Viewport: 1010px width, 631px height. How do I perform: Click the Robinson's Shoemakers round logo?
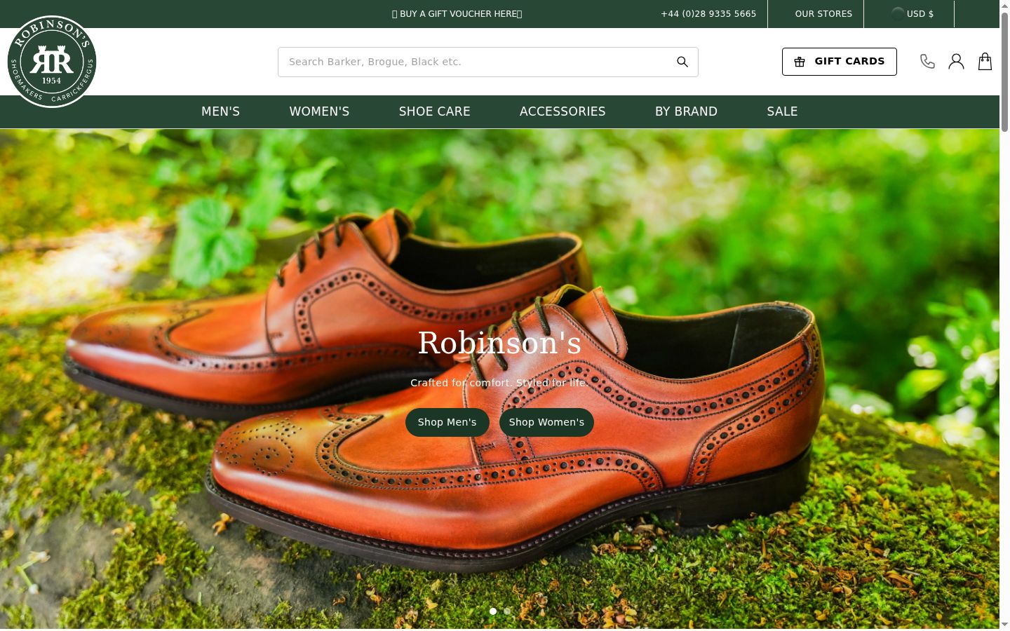[52, 62]
